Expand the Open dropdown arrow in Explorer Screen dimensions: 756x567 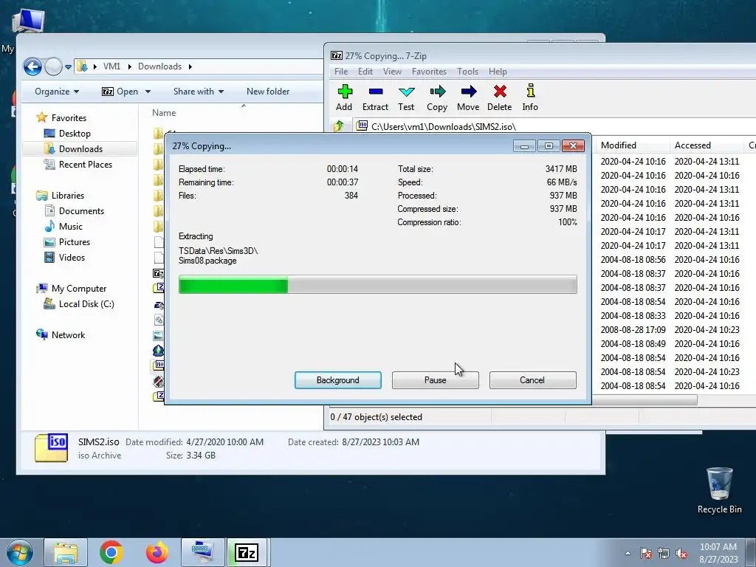(x=148, y=92)
